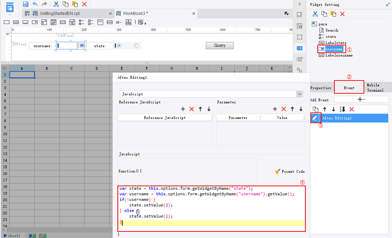Open the JavaScript event type dropdown
The width and height of the screenshot is (392, 238).
coord(299,94)
